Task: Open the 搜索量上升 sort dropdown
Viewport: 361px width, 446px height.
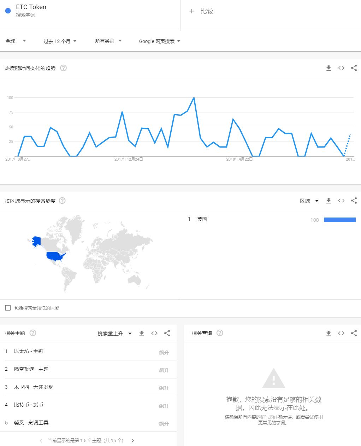Action: pyautogui.click(x=114, y=334)
